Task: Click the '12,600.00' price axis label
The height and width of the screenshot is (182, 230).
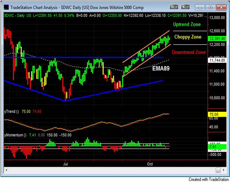Action: point(217,31)
